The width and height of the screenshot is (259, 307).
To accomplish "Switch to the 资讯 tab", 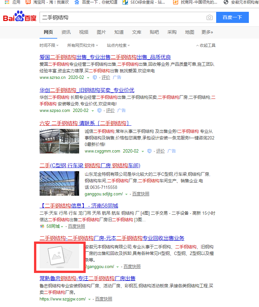I will [66, 32].
